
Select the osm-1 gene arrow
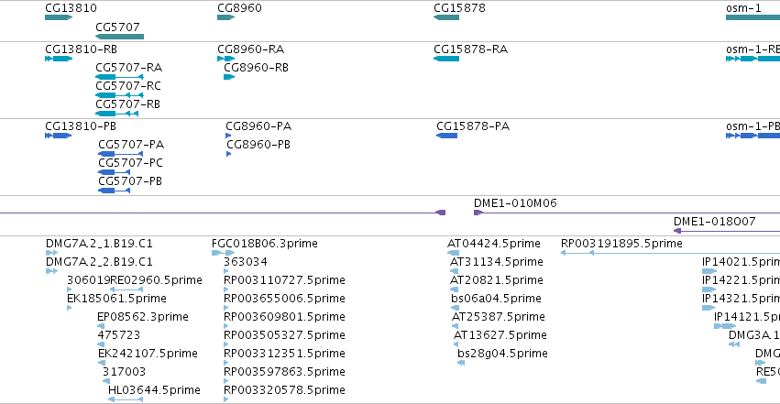point(752,17)
